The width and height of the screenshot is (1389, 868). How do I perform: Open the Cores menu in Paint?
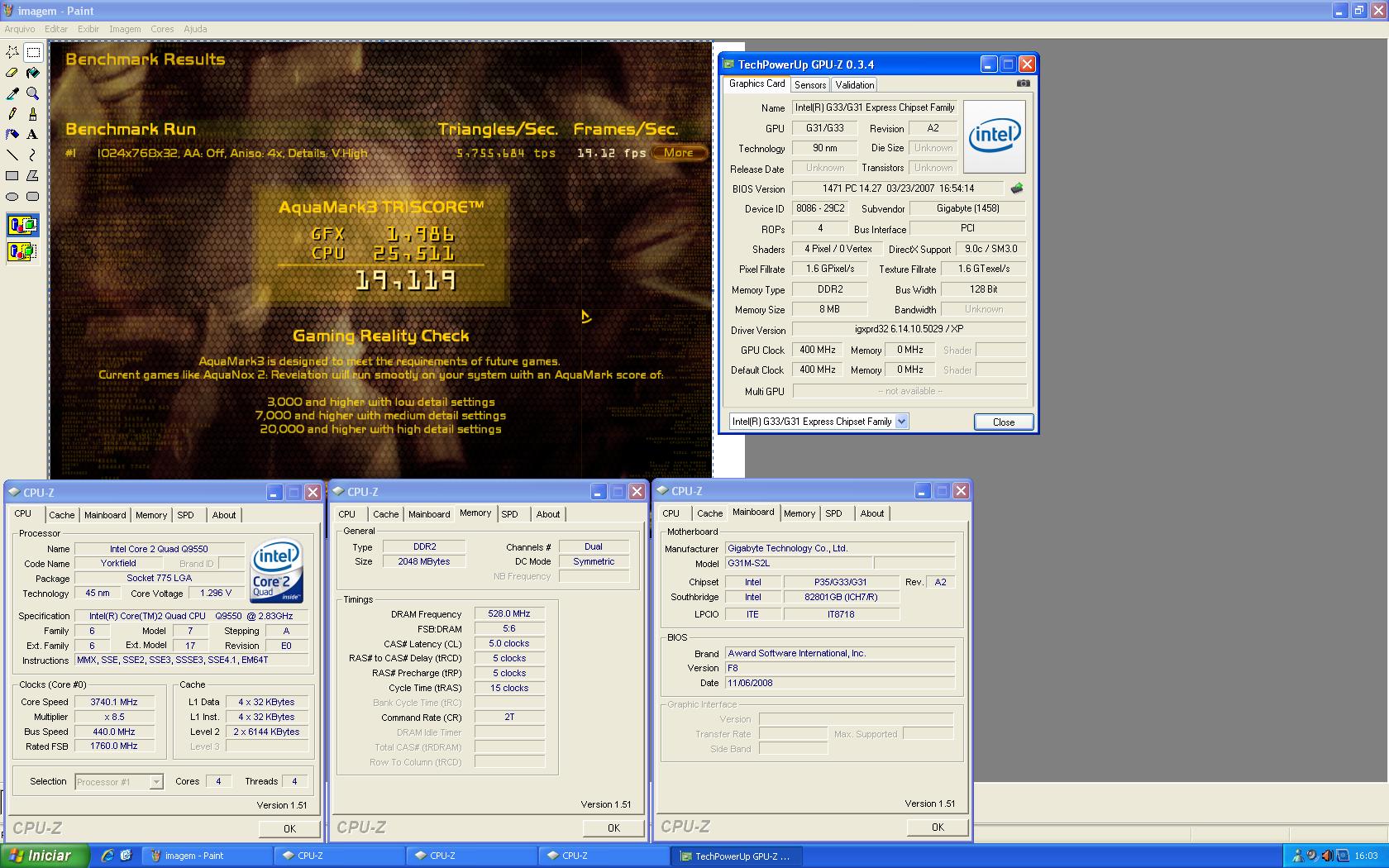[x=162, y=29]
